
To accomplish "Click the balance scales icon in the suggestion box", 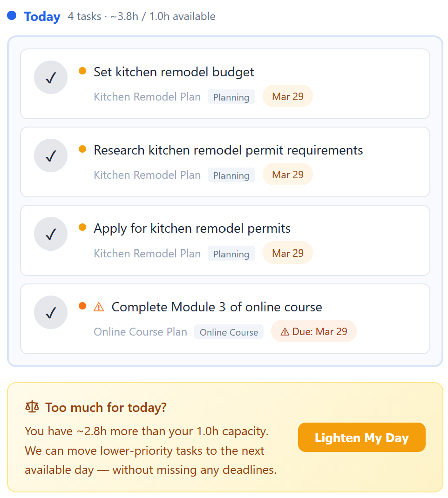I will 32,407.
